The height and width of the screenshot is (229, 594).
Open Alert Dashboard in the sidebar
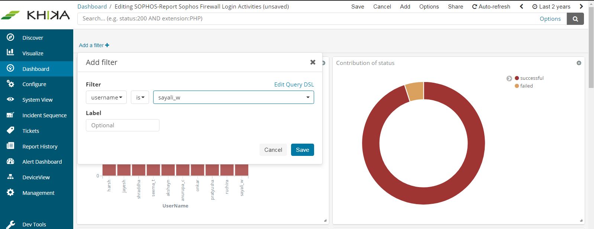[42, 162]
